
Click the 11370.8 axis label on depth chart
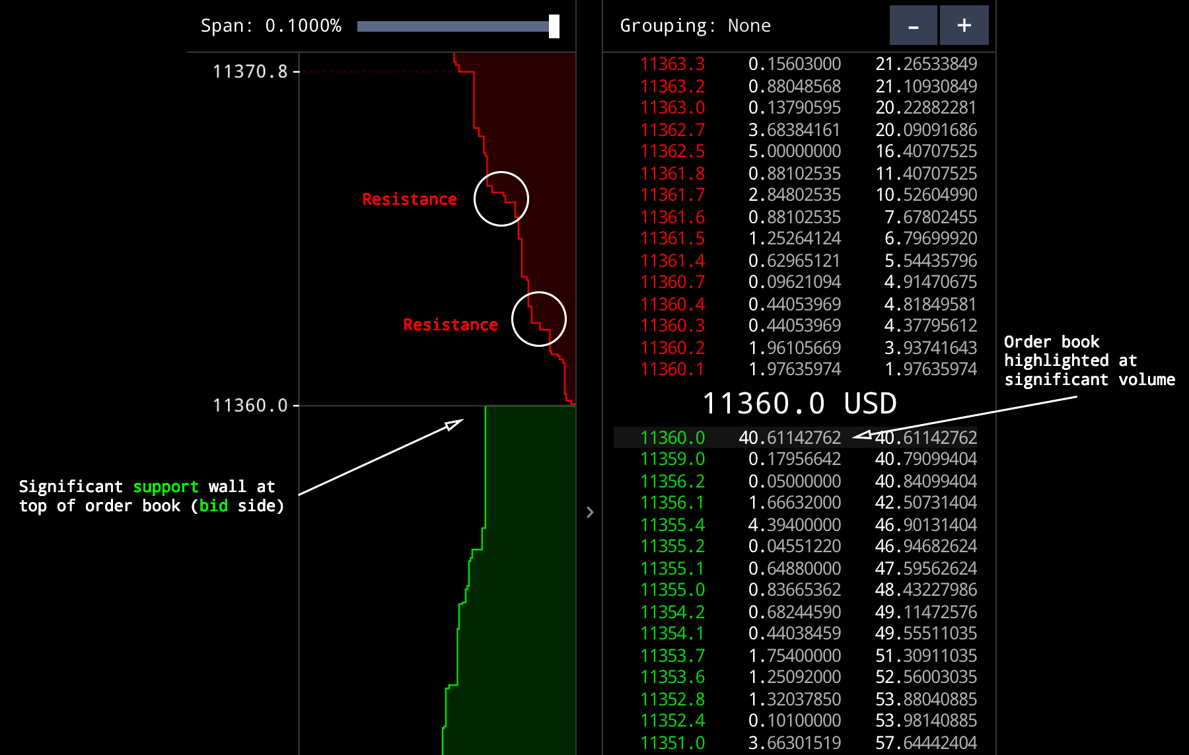(250, 71)
